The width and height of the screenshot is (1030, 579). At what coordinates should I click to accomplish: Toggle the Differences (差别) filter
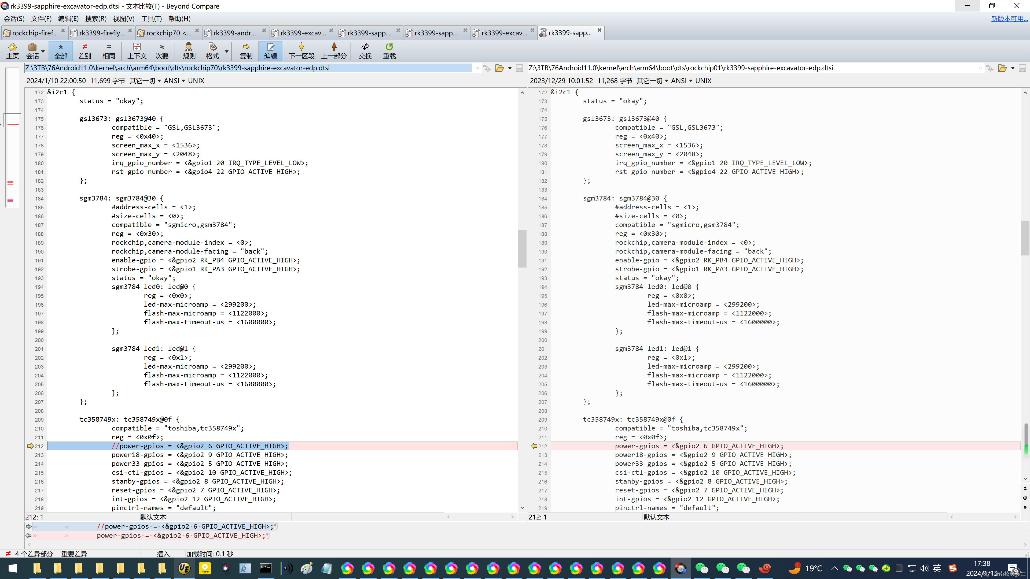point(84,51)
